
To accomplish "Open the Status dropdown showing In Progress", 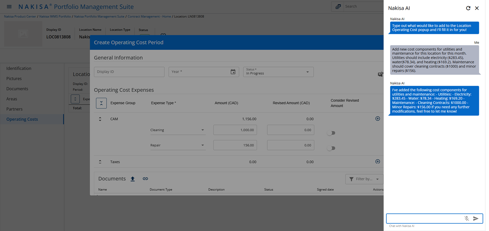I will point(307,72).
